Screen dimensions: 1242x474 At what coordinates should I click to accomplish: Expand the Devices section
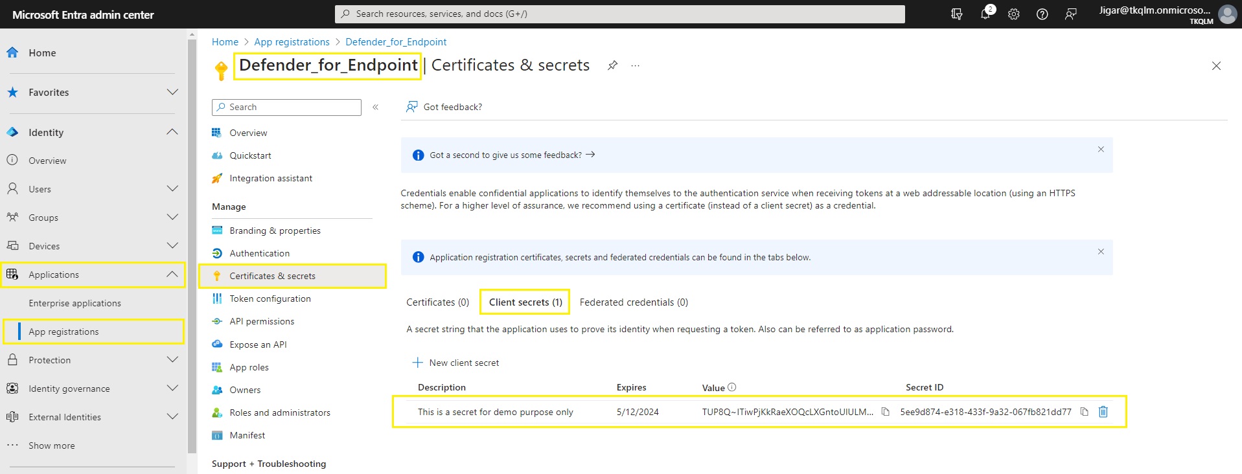pos(172,246)
